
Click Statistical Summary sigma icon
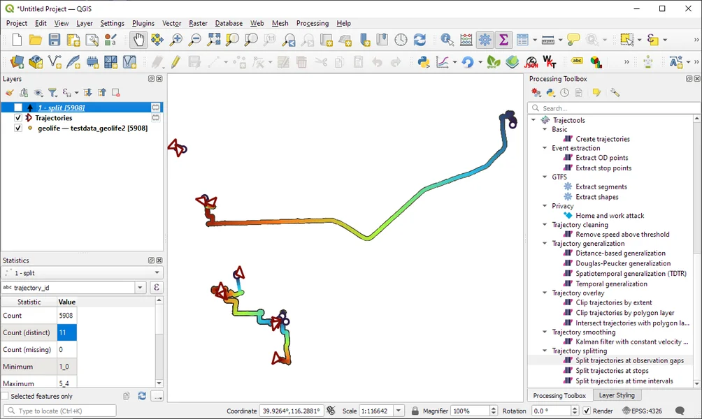503,40
